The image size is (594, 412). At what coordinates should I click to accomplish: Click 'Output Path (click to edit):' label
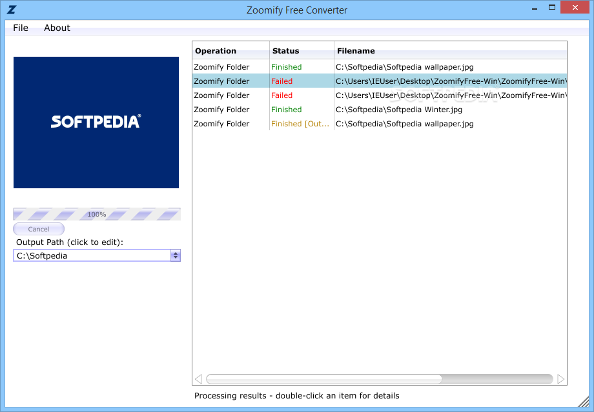(x=70, y=242)
